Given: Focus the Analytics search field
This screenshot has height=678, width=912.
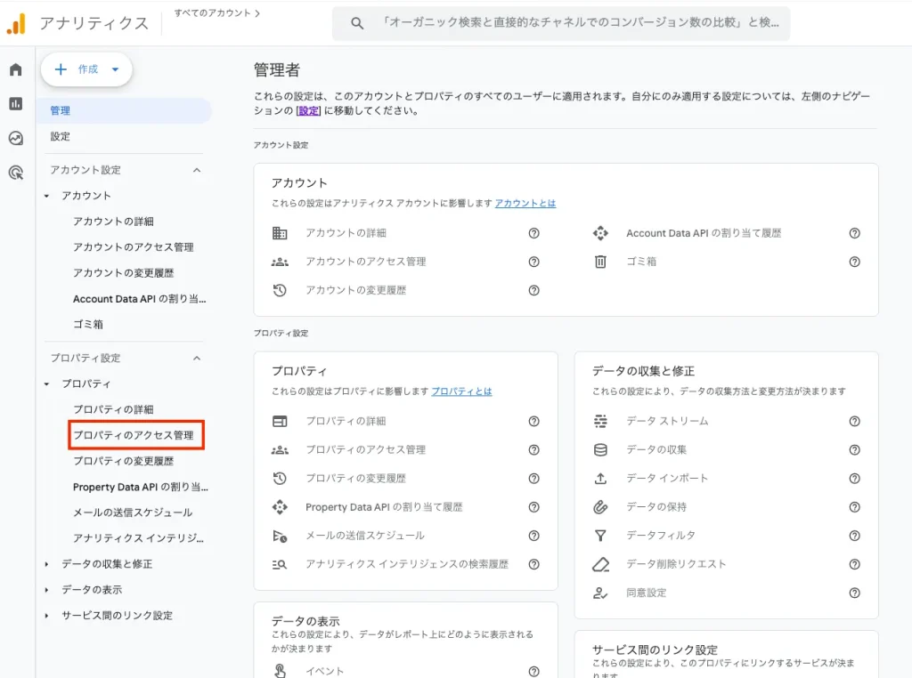Looking at the screenshot, I should tap(561, 23).
